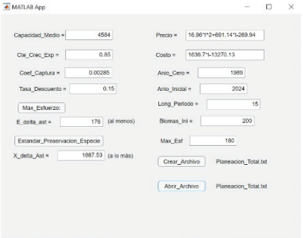This screenshot has width=303, height=238.
Task: Click the Max_Esf field showing 180
Action: (213, 141)
